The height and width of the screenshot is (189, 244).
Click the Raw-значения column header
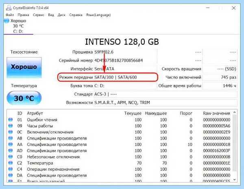point(216,113)
